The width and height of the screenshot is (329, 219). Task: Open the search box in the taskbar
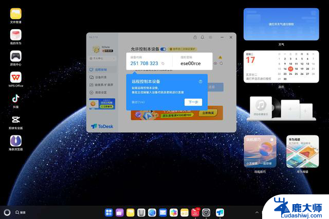tap(21, 212)
